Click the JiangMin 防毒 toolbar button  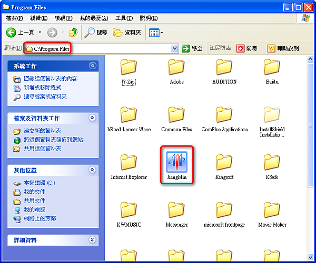point(247,48)
